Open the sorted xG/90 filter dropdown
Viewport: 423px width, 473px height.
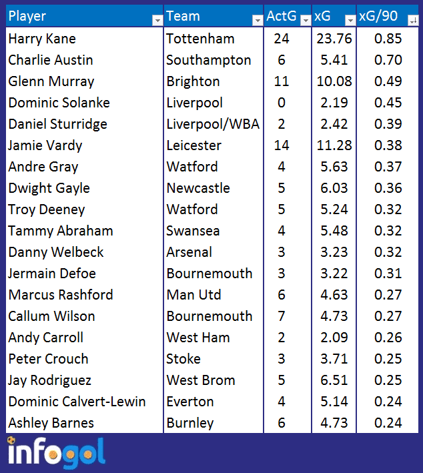(x=413, y=20)
